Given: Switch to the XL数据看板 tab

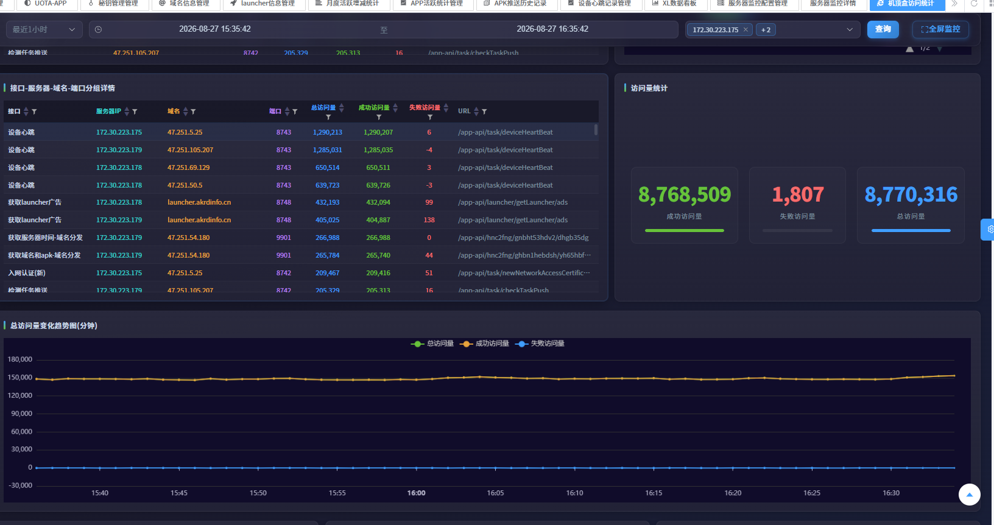Looking at the screenshot, I should (674, 4).
